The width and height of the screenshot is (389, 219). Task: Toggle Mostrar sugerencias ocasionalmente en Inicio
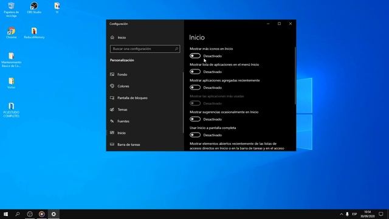[195, 119]
